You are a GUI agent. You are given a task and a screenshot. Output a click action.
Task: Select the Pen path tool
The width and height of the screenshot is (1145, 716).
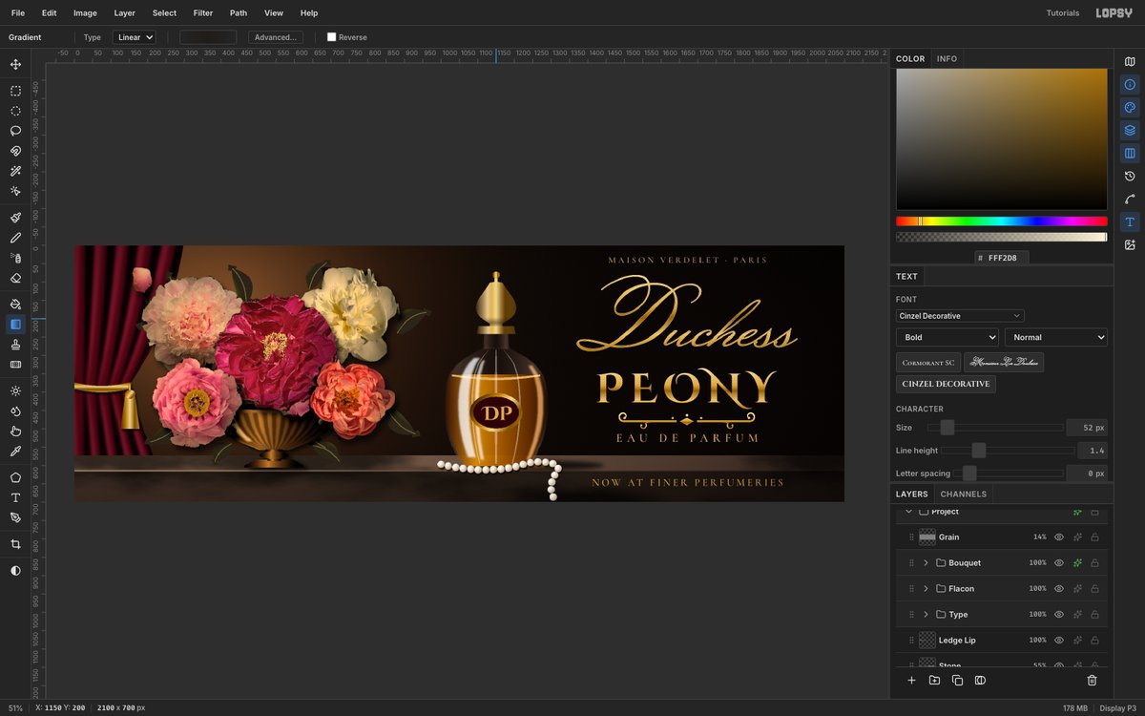(15, 517)
